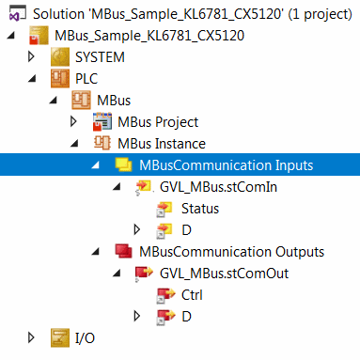Click the red MBusCommunication Outputs icon
The height and width of the screenshot is (360, 360).
click(123, 251)
